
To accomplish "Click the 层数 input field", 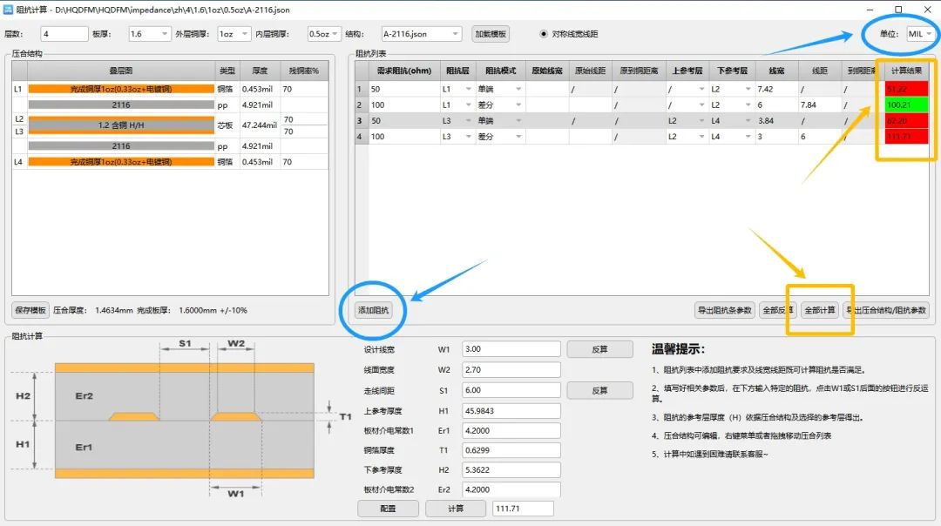I will coord(64,34).
